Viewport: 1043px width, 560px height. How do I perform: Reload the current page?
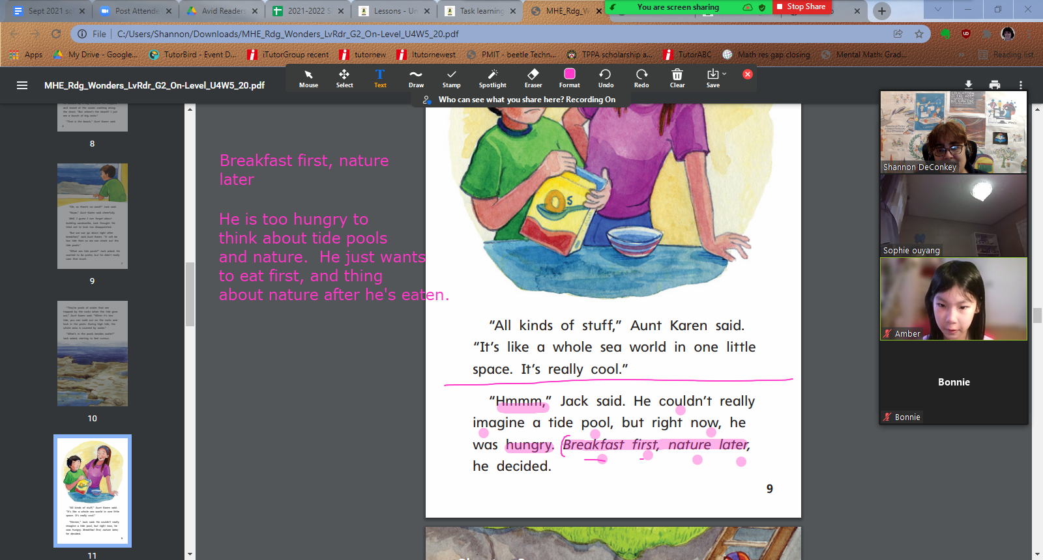(56, 34)
